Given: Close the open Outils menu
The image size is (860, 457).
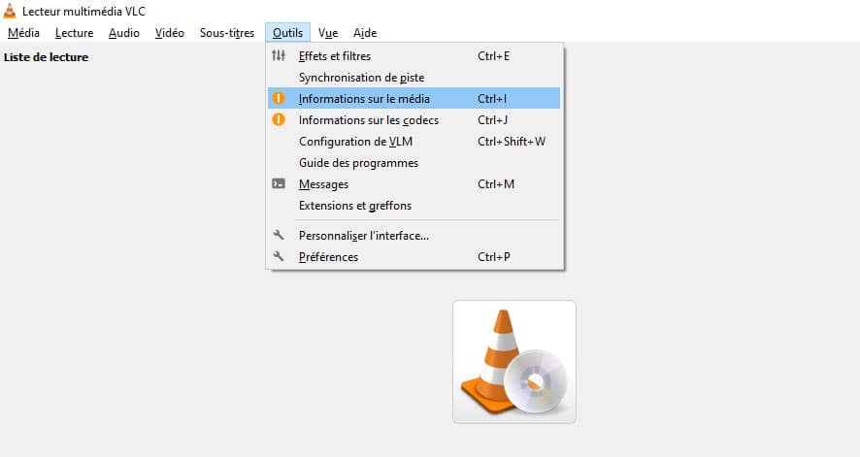Looking at the screenshot, I should 287,33.
